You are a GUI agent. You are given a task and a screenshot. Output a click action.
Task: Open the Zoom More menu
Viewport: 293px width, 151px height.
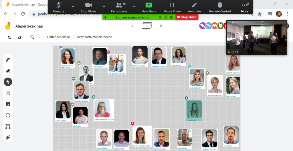coord(244,7)
